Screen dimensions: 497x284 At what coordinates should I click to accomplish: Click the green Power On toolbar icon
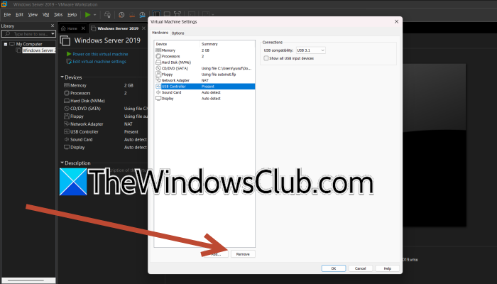(88, 15)
